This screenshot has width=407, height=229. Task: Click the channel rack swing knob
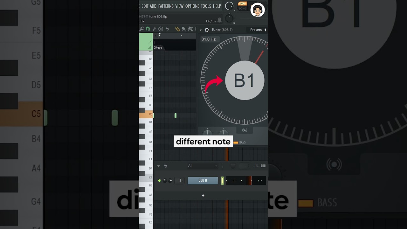(233, 166)
